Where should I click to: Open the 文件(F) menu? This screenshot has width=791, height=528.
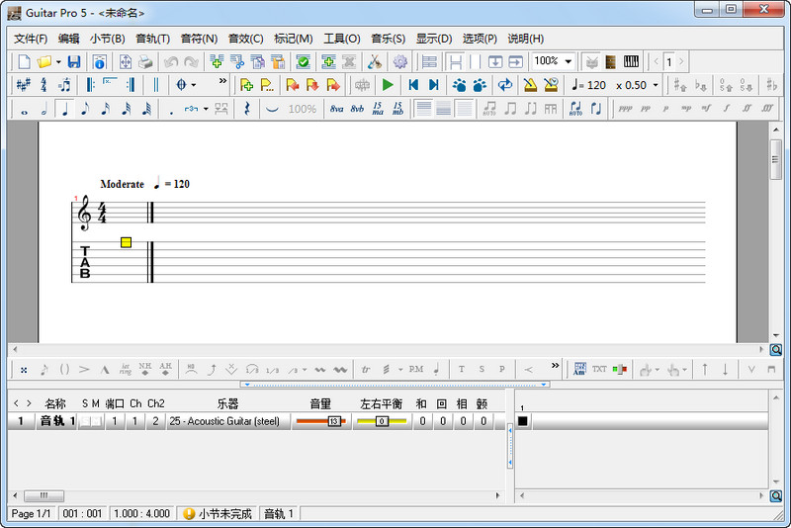click(31, 39)
